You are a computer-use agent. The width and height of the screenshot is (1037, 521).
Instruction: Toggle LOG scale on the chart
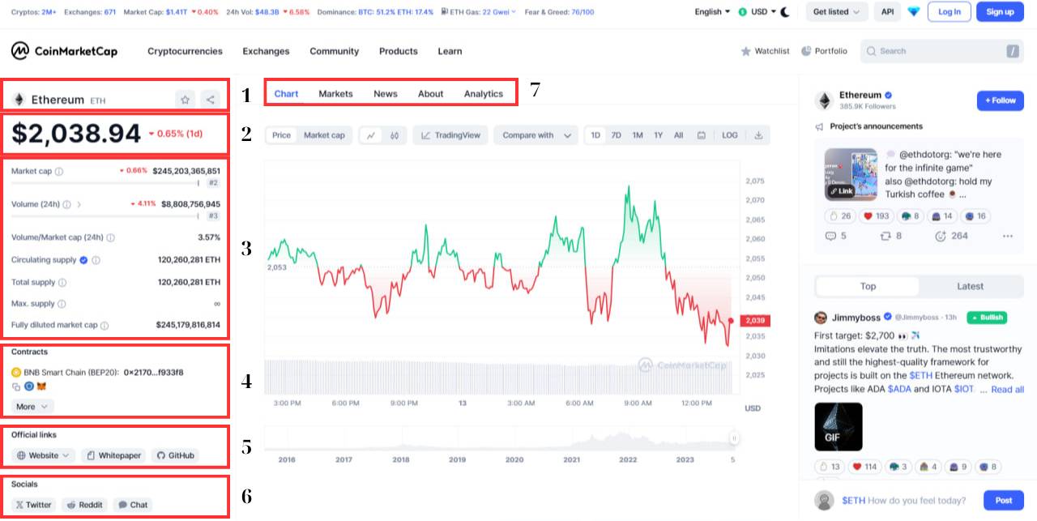[730, 135]
